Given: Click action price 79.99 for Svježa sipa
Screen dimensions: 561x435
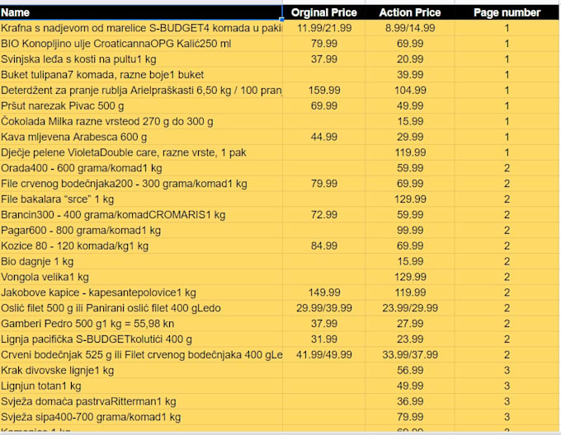Looking at the screenshot, I should pyautogui.click(x=410, y=417).
